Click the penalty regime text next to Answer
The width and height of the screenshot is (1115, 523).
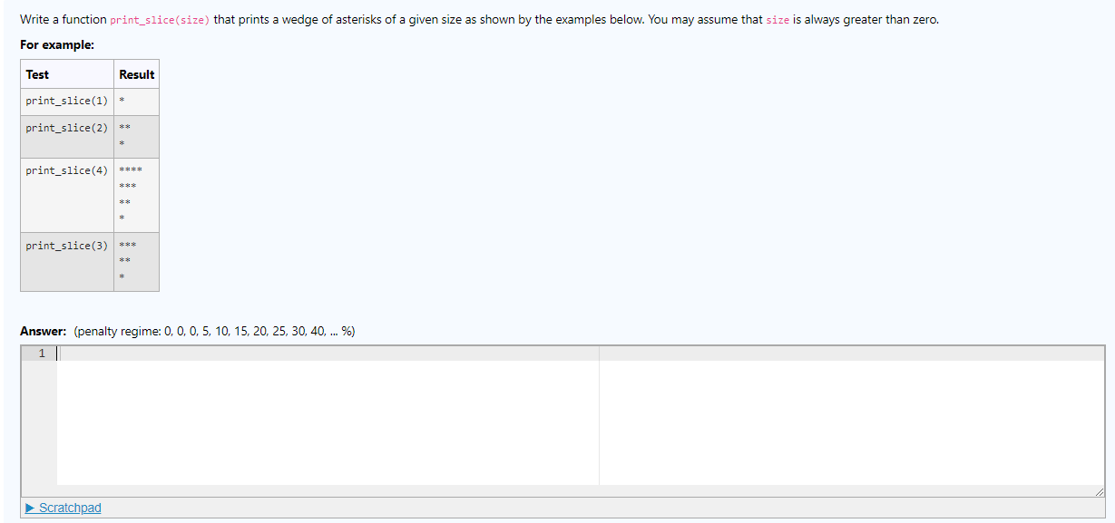[213, 330]
